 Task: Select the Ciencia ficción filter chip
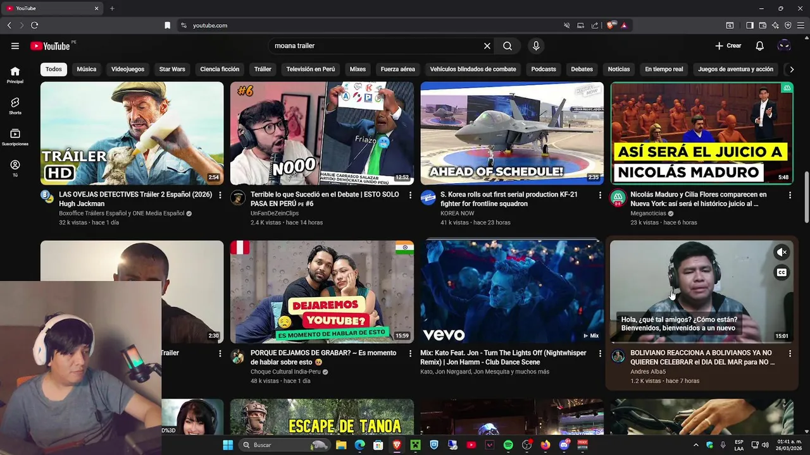220,69
